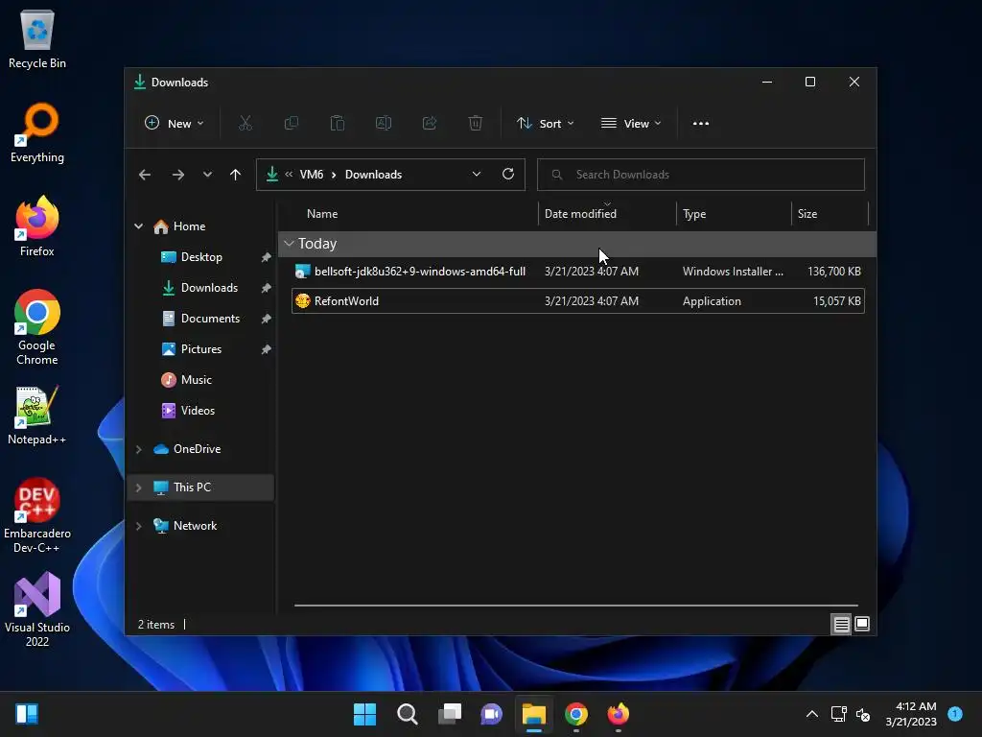The width and height of the screenshot is (982, 737).
Task: Open Windows Start menu on taskbar
Action: 364,714
